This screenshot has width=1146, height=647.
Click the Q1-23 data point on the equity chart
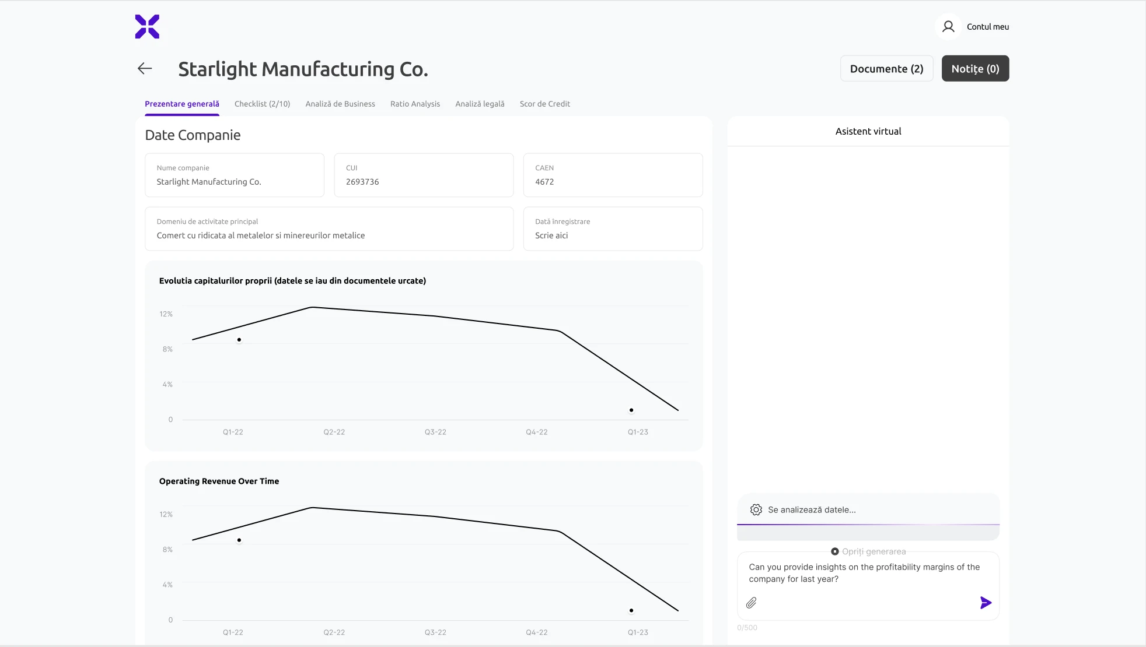631,410
